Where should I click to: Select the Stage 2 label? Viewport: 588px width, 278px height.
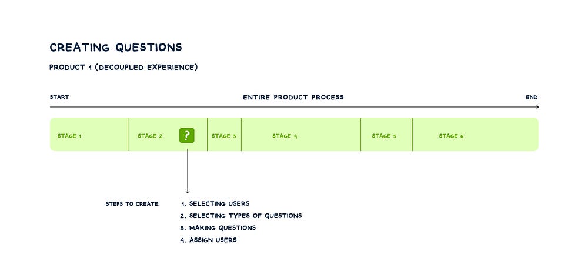tap(151, 136)
